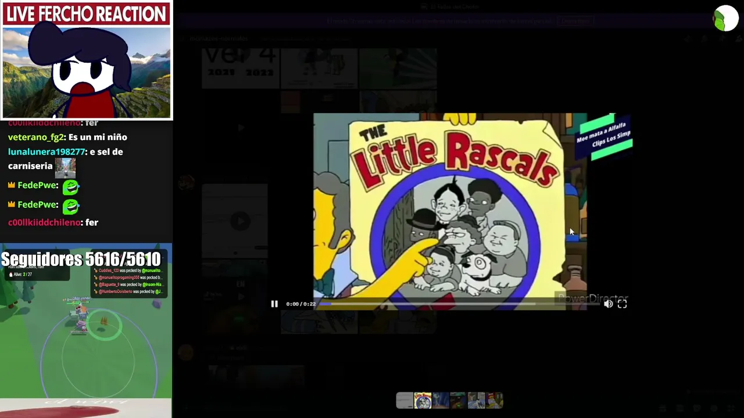
Task: Click the second FedePwe green emote
Action: coord(70,206)
